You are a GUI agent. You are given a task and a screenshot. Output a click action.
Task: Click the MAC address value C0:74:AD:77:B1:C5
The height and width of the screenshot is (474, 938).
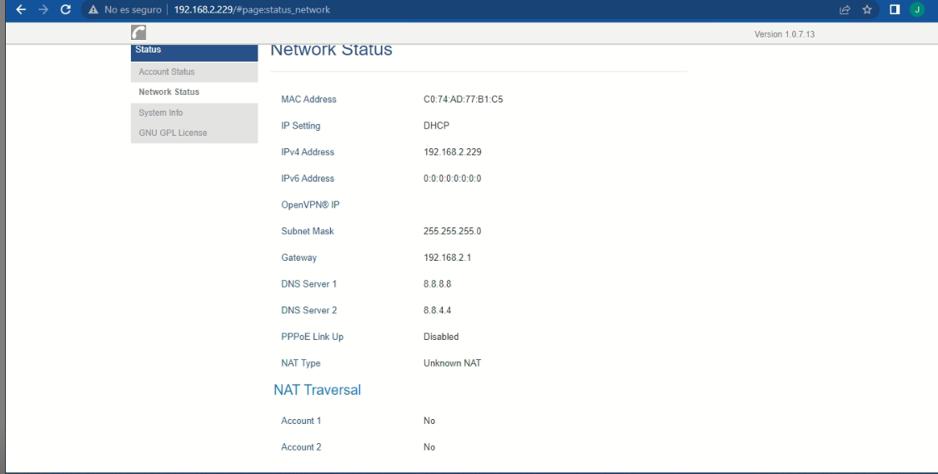(463, 99)
